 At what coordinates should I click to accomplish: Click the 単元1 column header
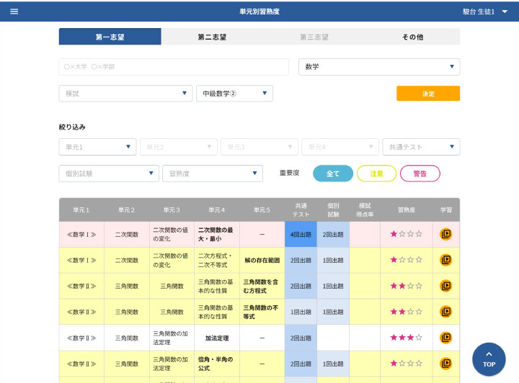pos(81,209)
